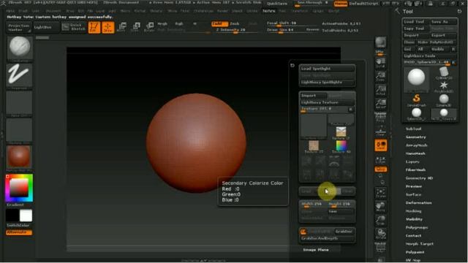Select the rainbow color spectrum texture
Viewport: 468px width, 263px height.
tap(341, 146)
